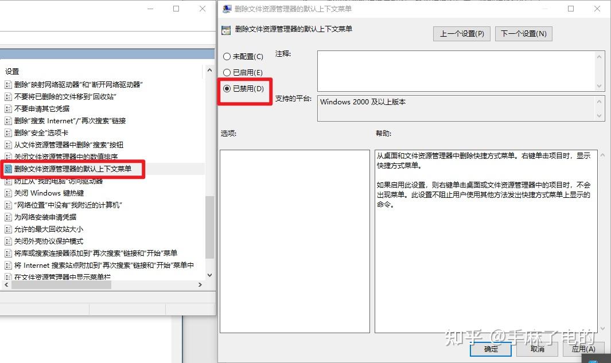The height and width of the screenshot is (363, 611).
Task: Click the 下一个设置(N) button
Action: click(x=523, y=33)
